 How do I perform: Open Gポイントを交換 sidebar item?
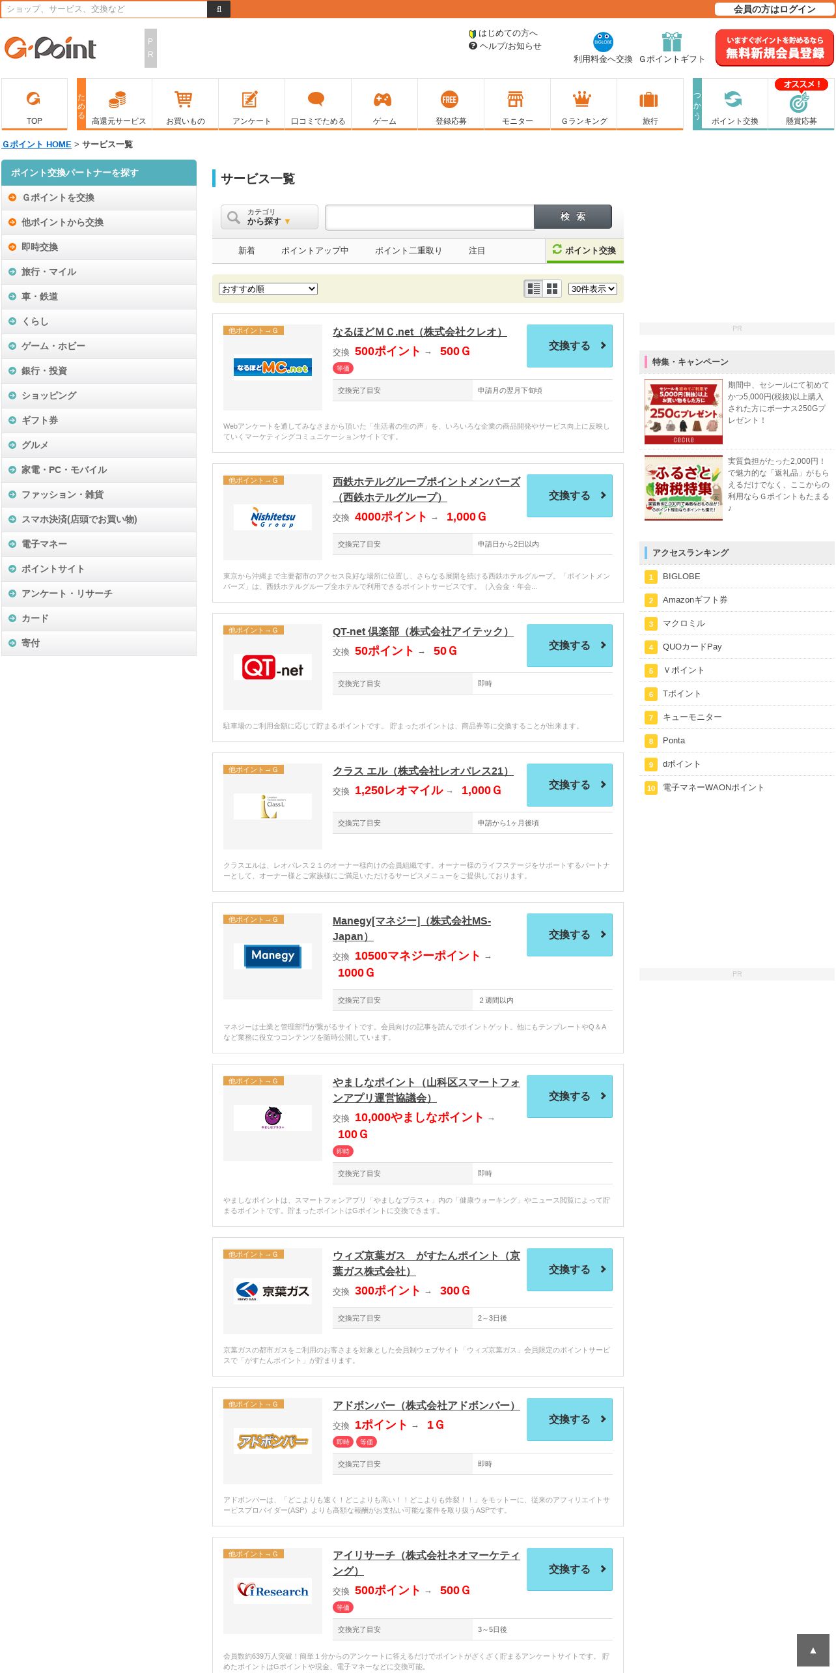pyautogui.click(x=99, y=197)
